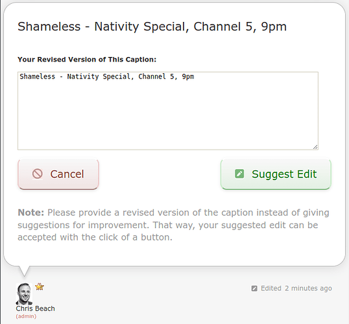The width and height of the screenshot is (349, 324).
Task: Click the green pencil icon on Suggest Edit
Action: [x=239, y=174]
